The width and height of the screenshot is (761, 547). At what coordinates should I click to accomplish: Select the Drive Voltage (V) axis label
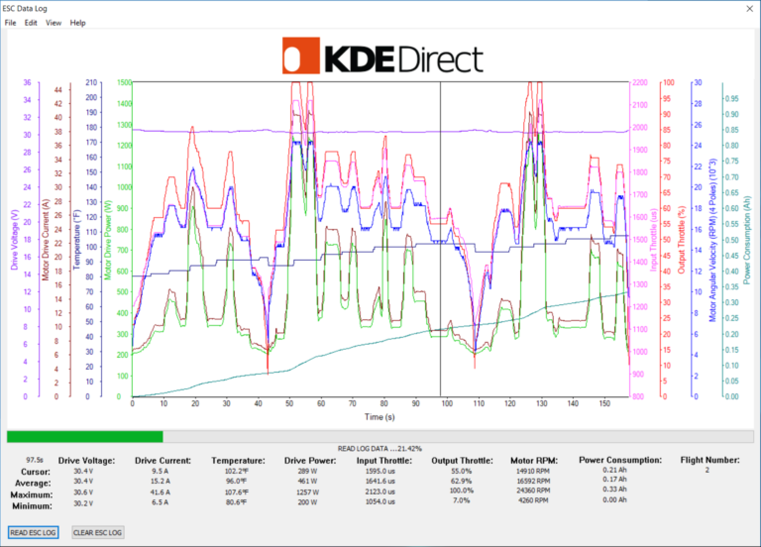[14, 239]
